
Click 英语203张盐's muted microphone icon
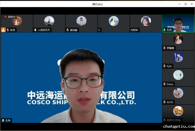coord(164,120)
